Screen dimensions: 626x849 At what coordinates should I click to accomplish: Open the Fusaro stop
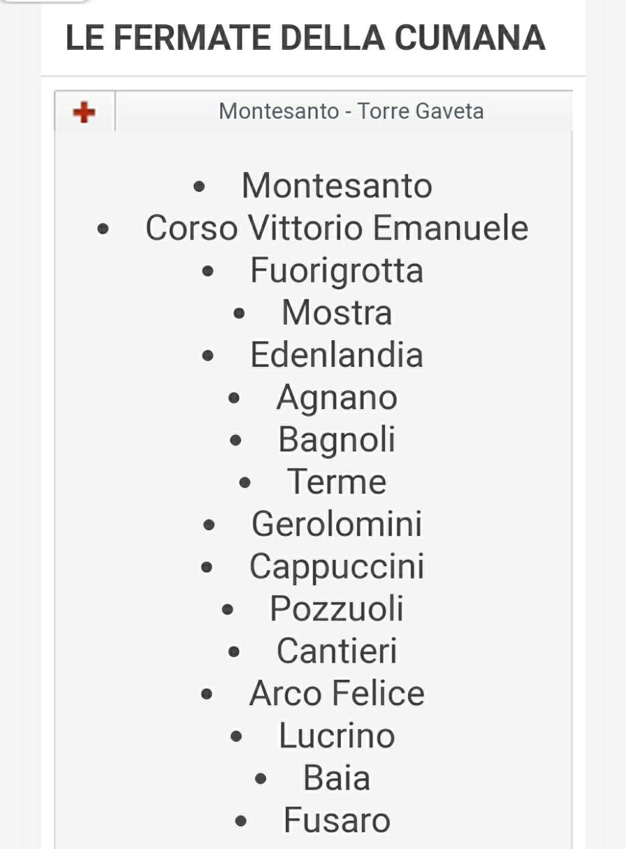[337, 821]
